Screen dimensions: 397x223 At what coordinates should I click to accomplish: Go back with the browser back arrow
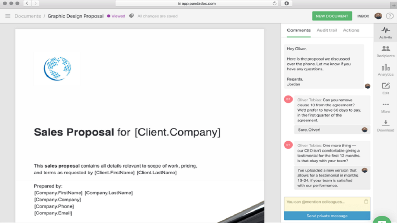(x=27, y=3)
